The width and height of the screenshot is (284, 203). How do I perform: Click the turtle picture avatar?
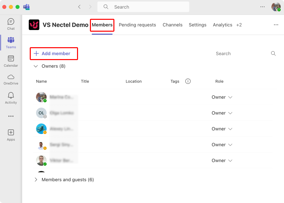(x=41, y=129)
